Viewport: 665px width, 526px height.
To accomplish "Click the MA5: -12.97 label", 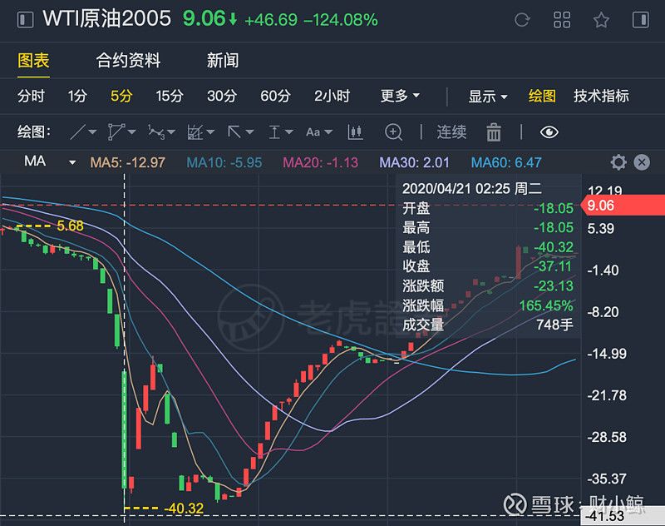I will point(127,162).
